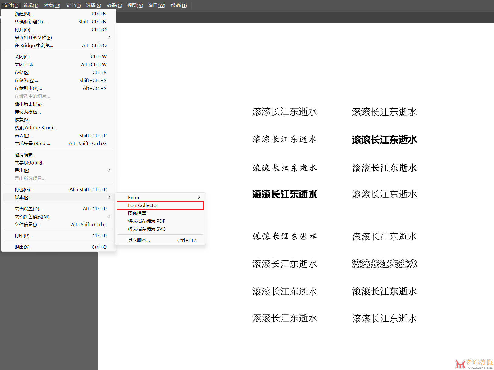Run 将文档存储为 PDF script
Viewport: 494px width, 370px height.
point(160,221)
